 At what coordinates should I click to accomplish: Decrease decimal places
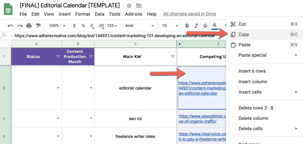click(x=92, y=26)
